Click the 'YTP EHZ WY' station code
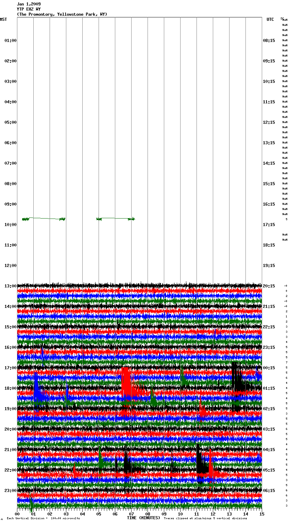Viewport: 289px width, 523px height. 29,9
